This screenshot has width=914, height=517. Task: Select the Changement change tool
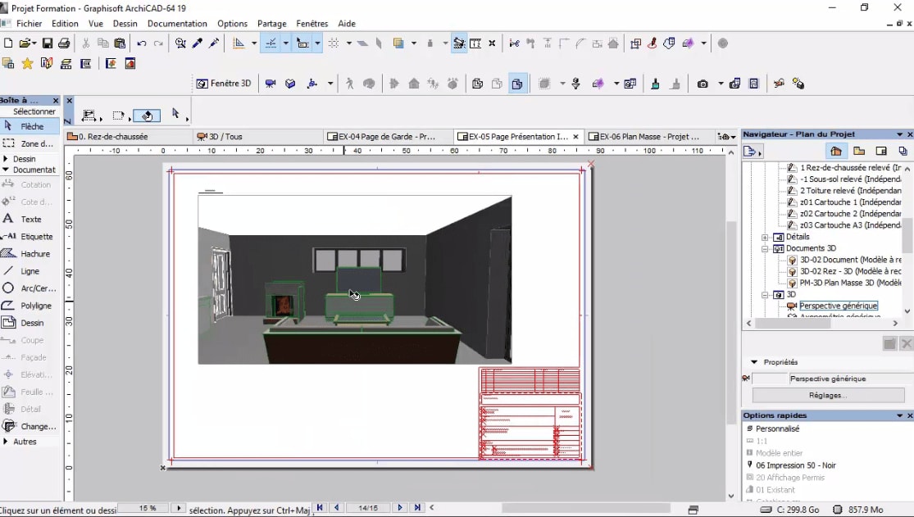tap(30, 426)
